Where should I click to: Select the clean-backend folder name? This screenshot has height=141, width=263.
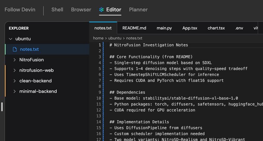tap(35, 81)
